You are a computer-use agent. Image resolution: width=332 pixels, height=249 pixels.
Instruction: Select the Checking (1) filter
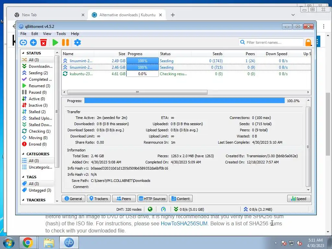(x=38, y=131)
